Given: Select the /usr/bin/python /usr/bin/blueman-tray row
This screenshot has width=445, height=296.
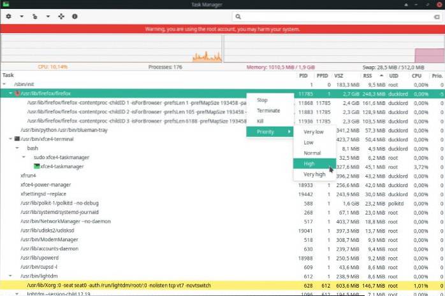Looking at the screenshot, I should click(222, 130).
